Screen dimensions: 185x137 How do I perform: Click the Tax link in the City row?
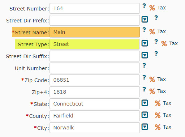point(167,127)
